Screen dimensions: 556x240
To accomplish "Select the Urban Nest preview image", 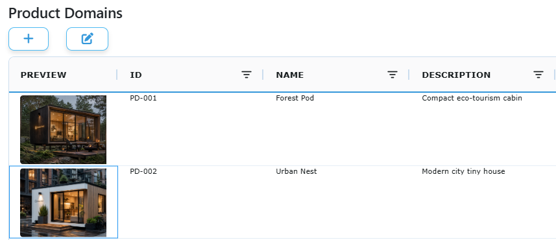I will 63,202.
